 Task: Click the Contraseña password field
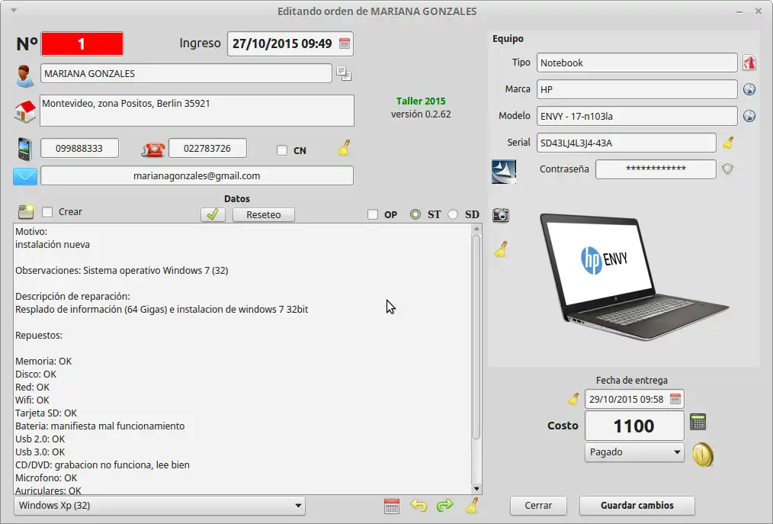(656, 169)
